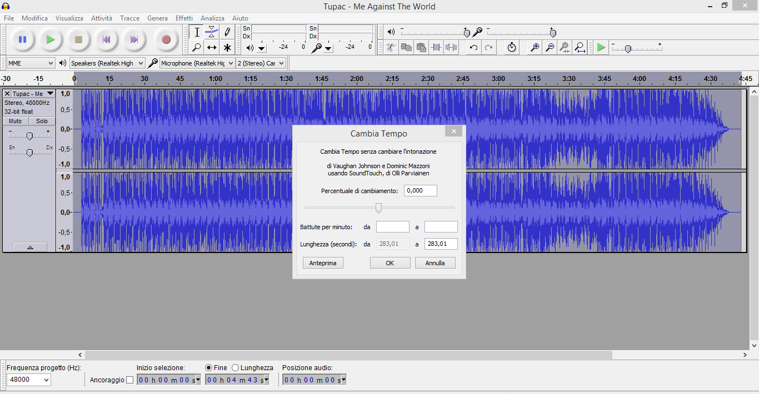Screen dimensions: 759x394
Task: Open output meter dropdown next to speaker
Action: click(x=262, y=48)
